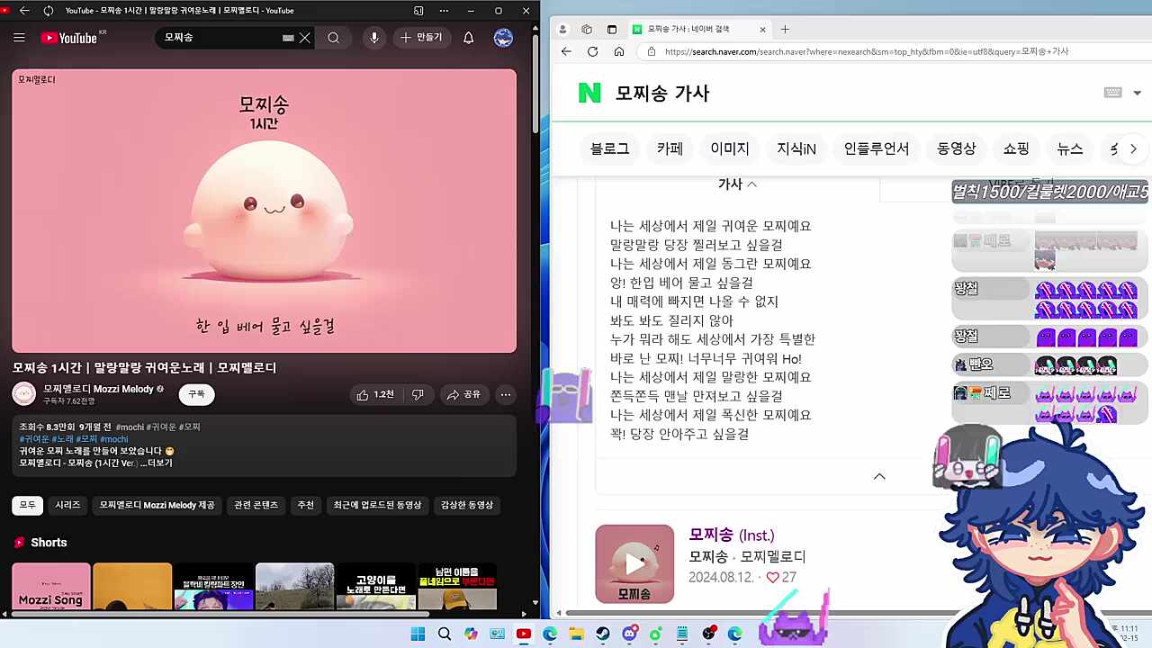This screenshot has width=1152, height=648.
Task: Open Naver home via green N logo
Action: 589,93
